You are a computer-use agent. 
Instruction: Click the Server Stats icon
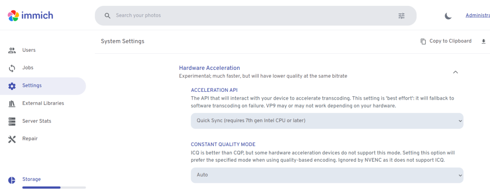pos(12,121)
